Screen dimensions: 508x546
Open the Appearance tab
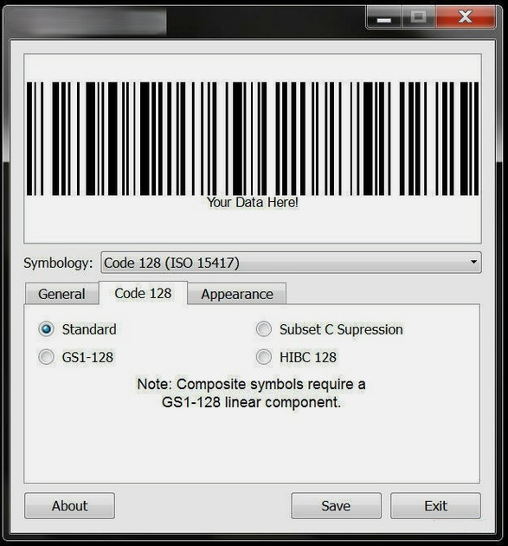click(x=237, y=294)
